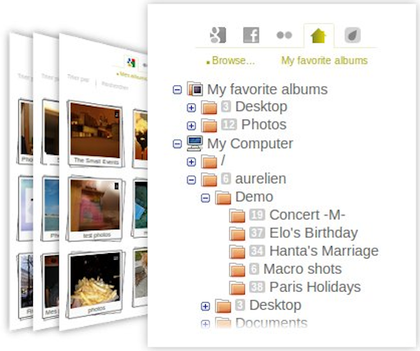Open the Macro shots album
The height and width of the screenshot is (351, 420).
pos(302,269)
